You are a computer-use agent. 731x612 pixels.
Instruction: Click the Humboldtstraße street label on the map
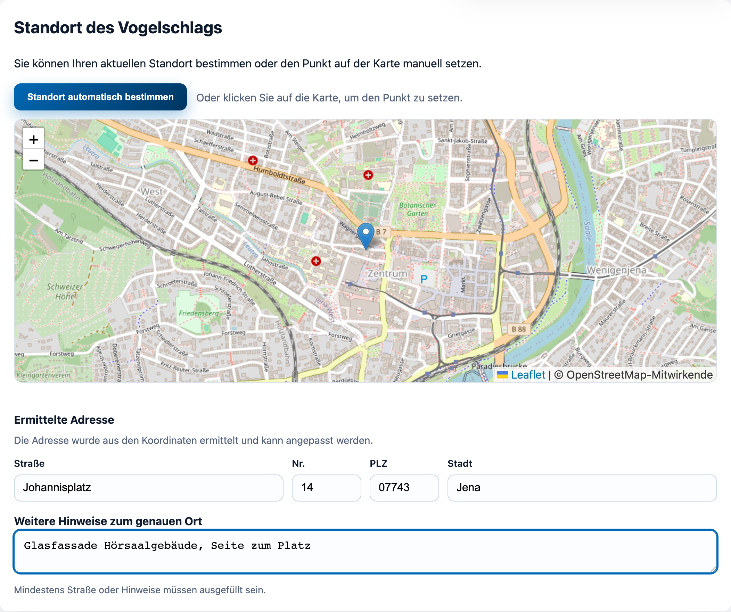[280, 175]
